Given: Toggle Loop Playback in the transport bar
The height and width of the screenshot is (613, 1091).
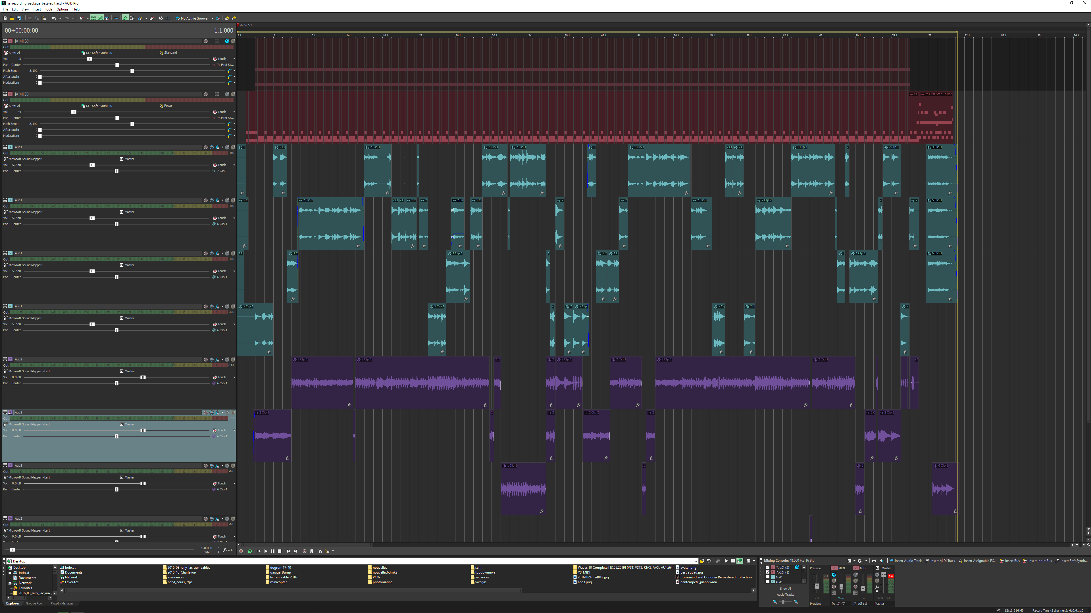Looking at the screenshot, I should (250, 551).
